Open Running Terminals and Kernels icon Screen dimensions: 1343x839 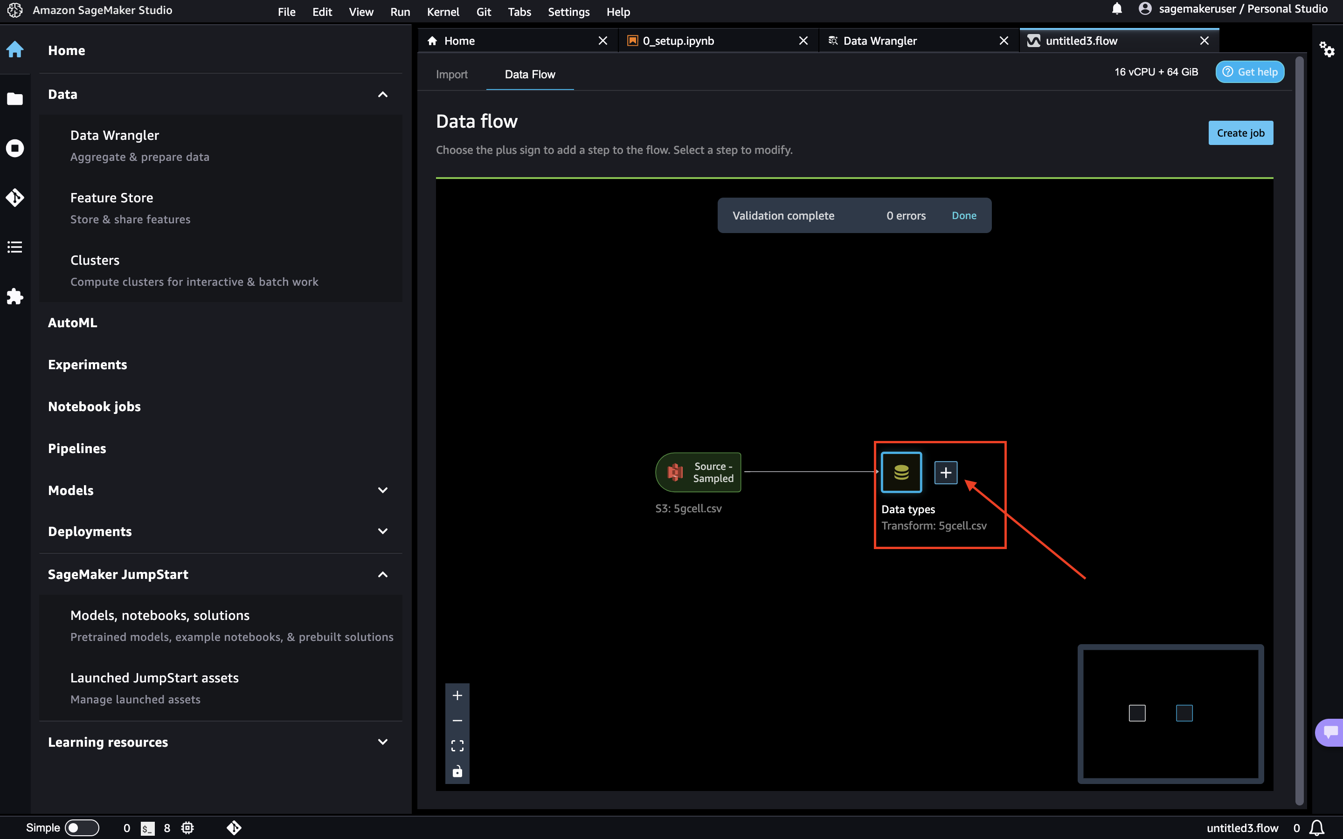(15, 148)
